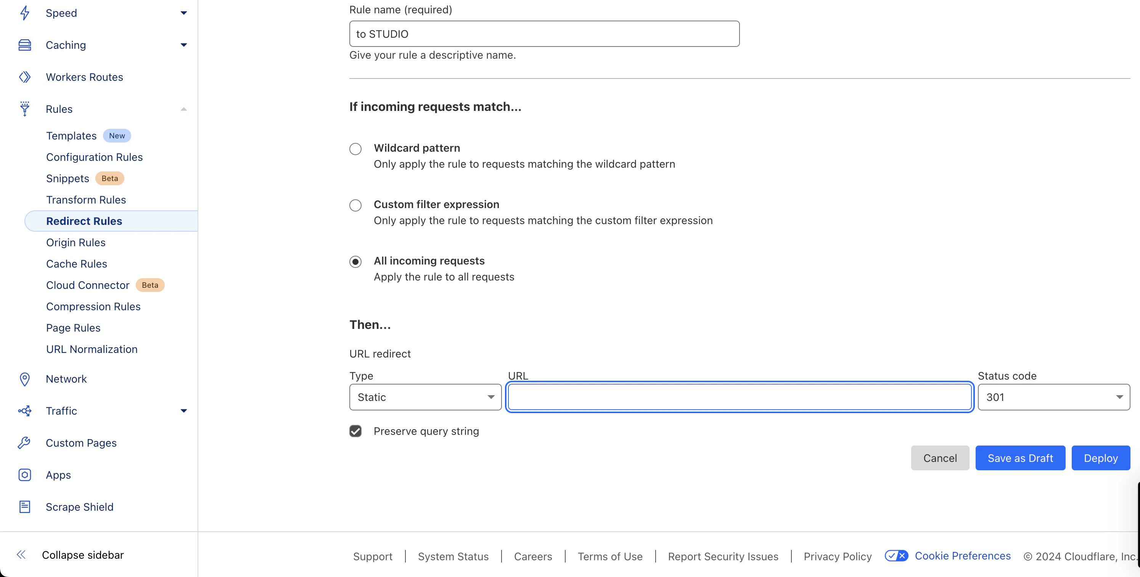1140x577 pixels.
Task: Open the System Status link
Action: click(453, 556)
